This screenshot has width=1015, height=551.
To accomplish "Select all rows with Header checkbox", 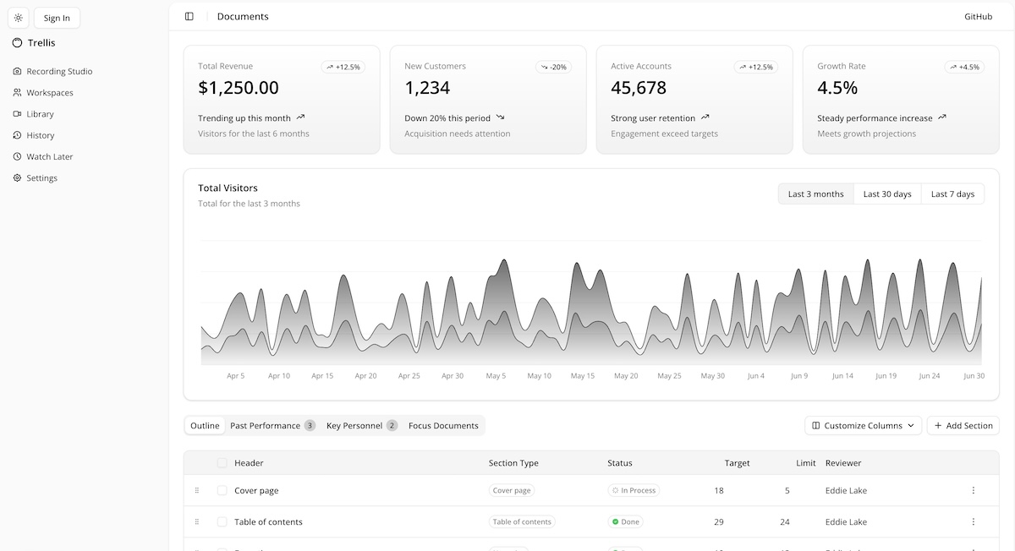I will [x=222, y=463].
